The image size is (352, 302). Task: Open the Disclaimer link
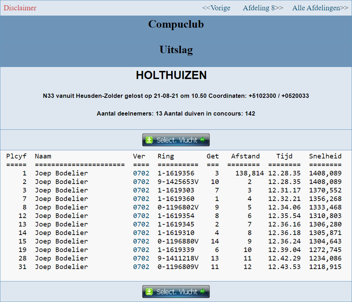tap(20, 8)
